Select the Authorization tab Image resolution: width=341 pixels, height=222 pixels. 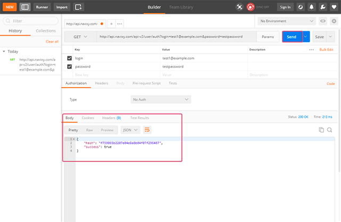[76, 83]
